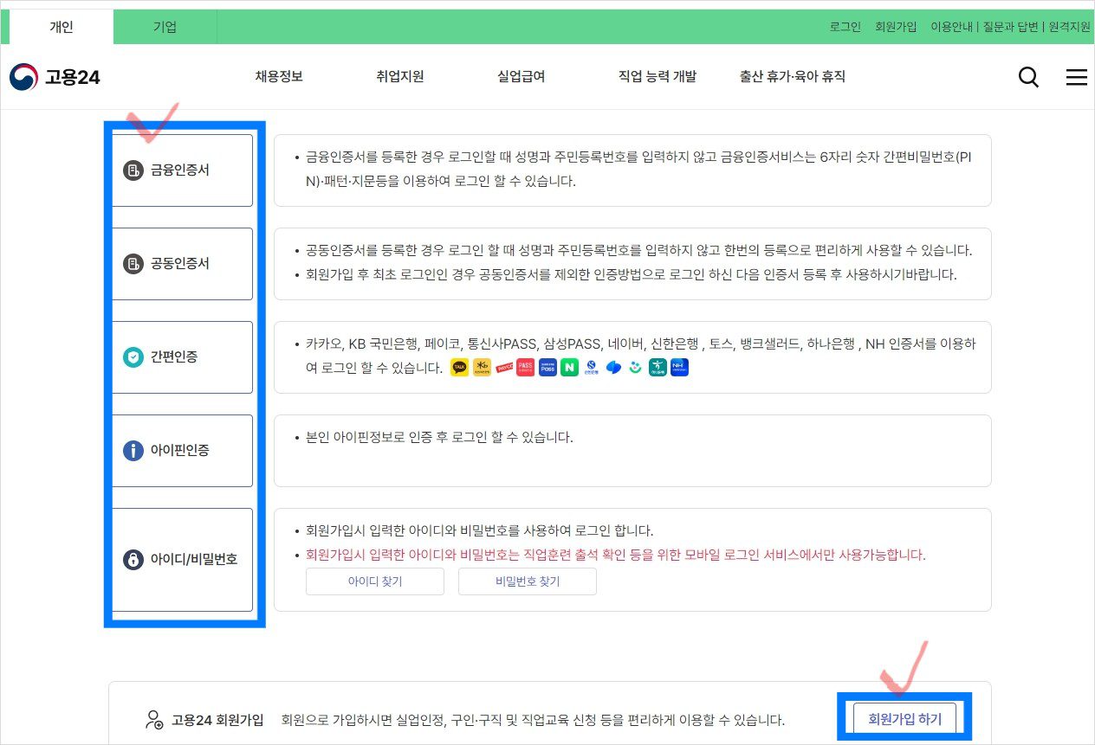Click the 고용24 logo
The image size is (1095, 745).
(x=55, y=77)
